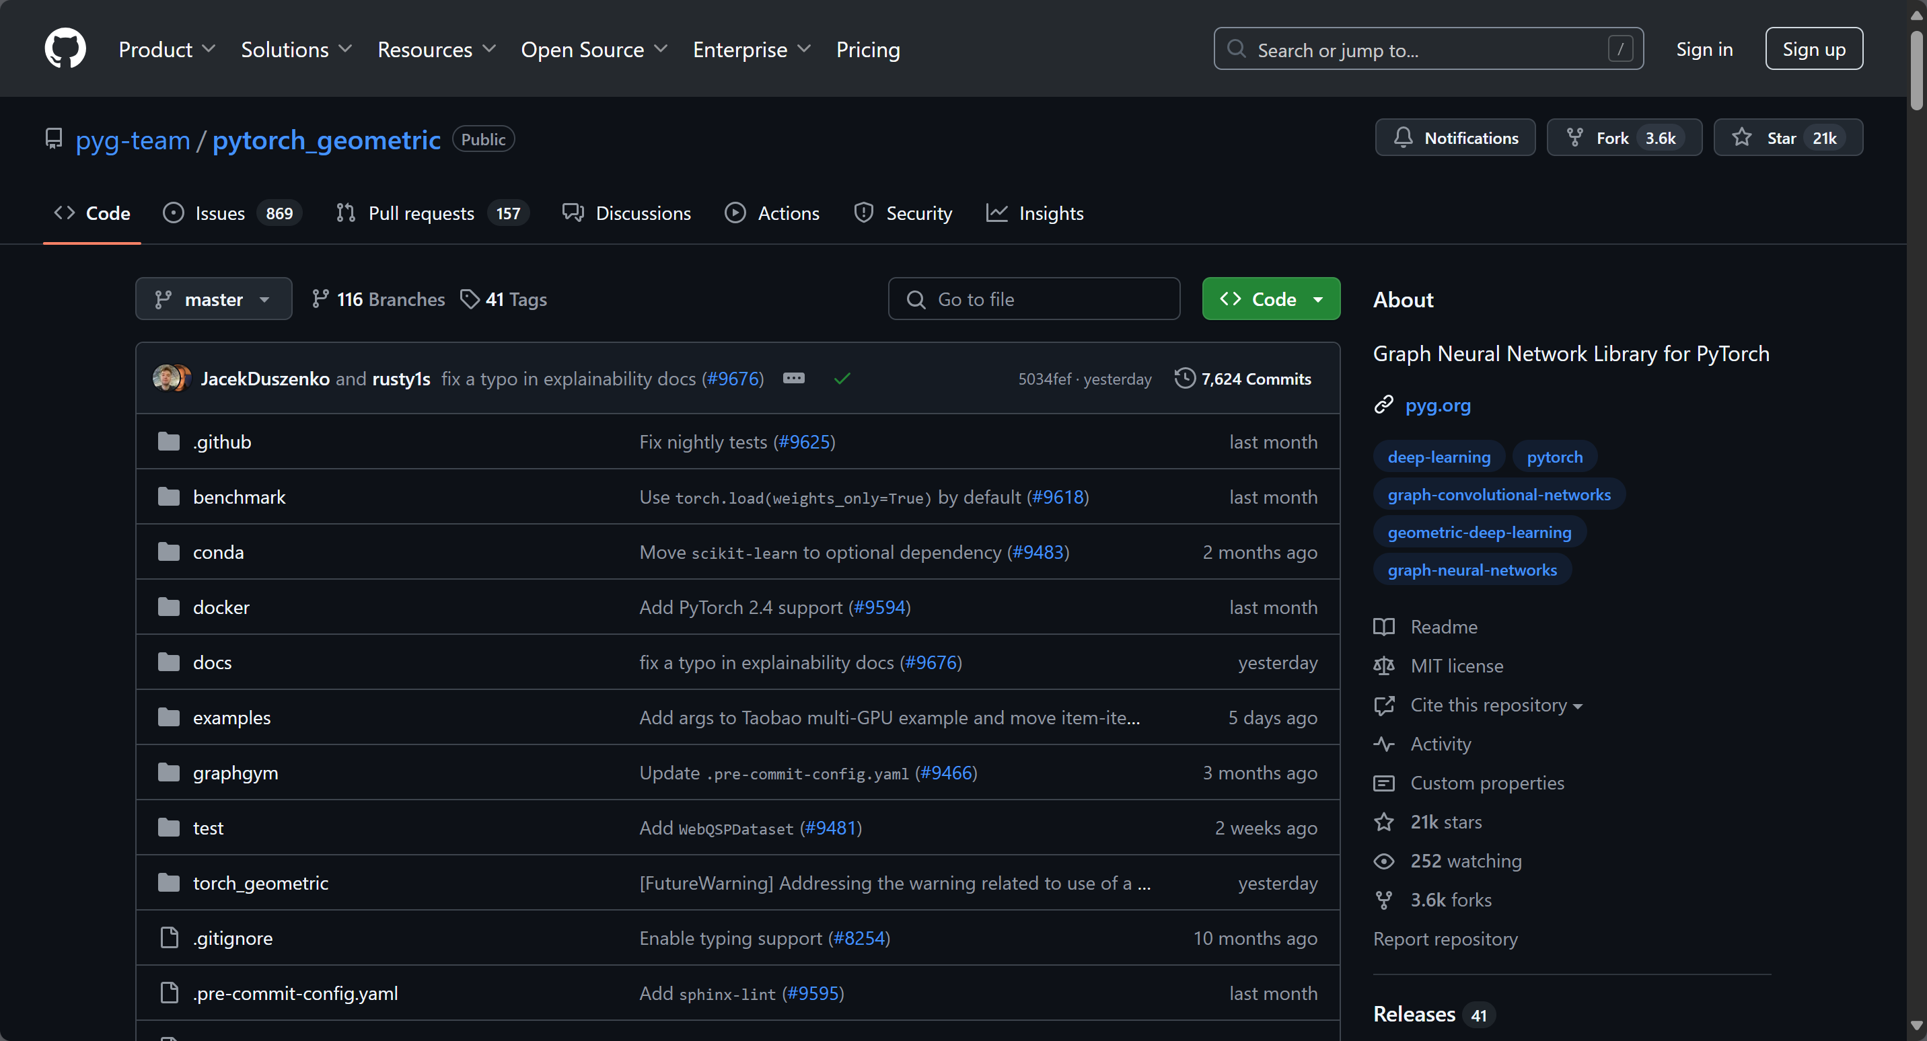Screen dimensions: 1927x1041
Task: Open the graphgym folder
Action: (x=235, y=773)
